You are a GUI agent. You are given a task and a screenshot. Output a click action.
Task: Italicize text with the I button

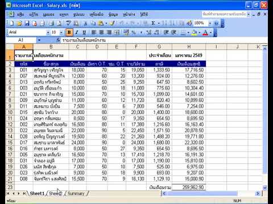pyautogui.click(x=77, y=32)
